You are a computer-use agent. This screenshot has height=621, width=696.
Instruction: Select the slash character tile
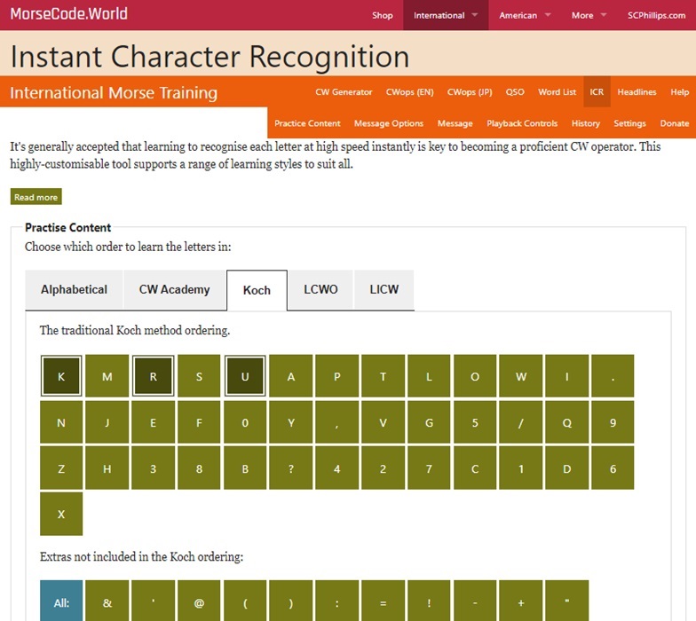pyautogui.click(x=520, y=422)
